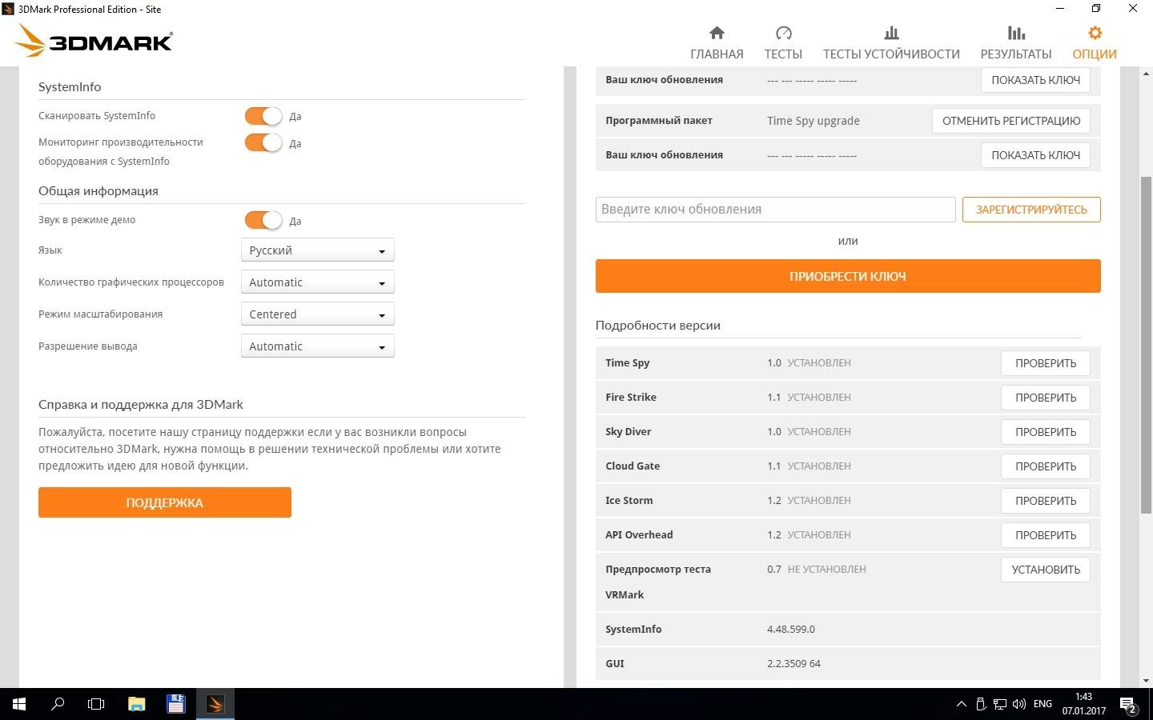
Task: Click the battery tray icon
Action: point(981,704)
